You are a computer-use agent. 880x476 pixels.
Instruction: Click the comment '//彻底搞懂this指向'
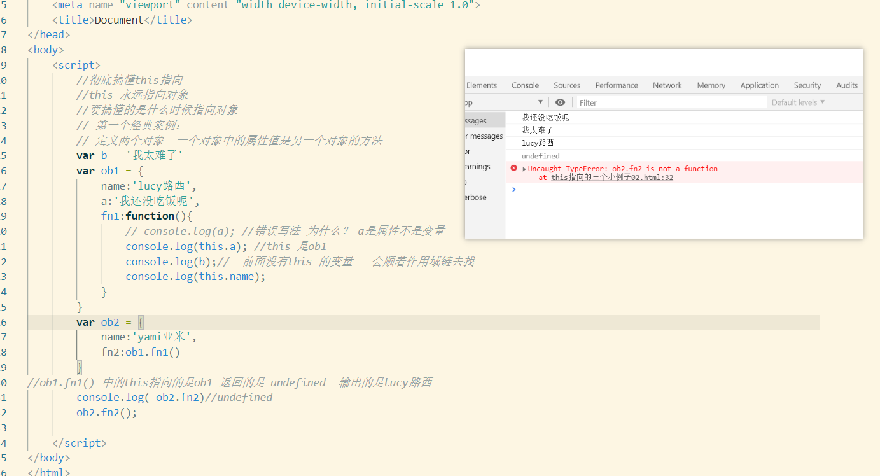tap(130, 80)
